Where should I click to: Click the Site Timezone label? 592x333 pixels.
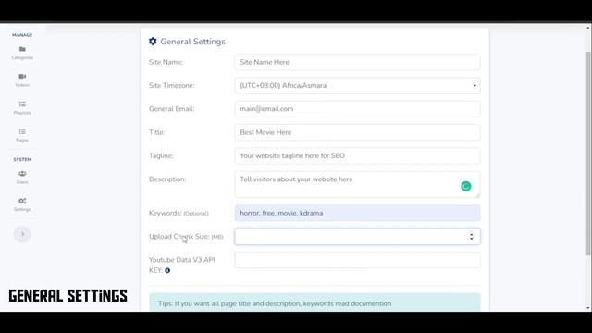click(172, 86)
